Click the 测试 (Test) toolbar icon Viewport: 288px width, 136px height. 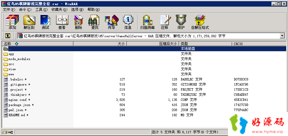[45, 20]
